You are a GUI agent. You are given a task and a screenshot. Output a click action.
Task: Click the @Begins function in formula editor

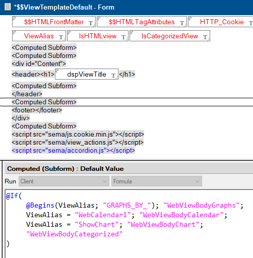coord(40,205)
